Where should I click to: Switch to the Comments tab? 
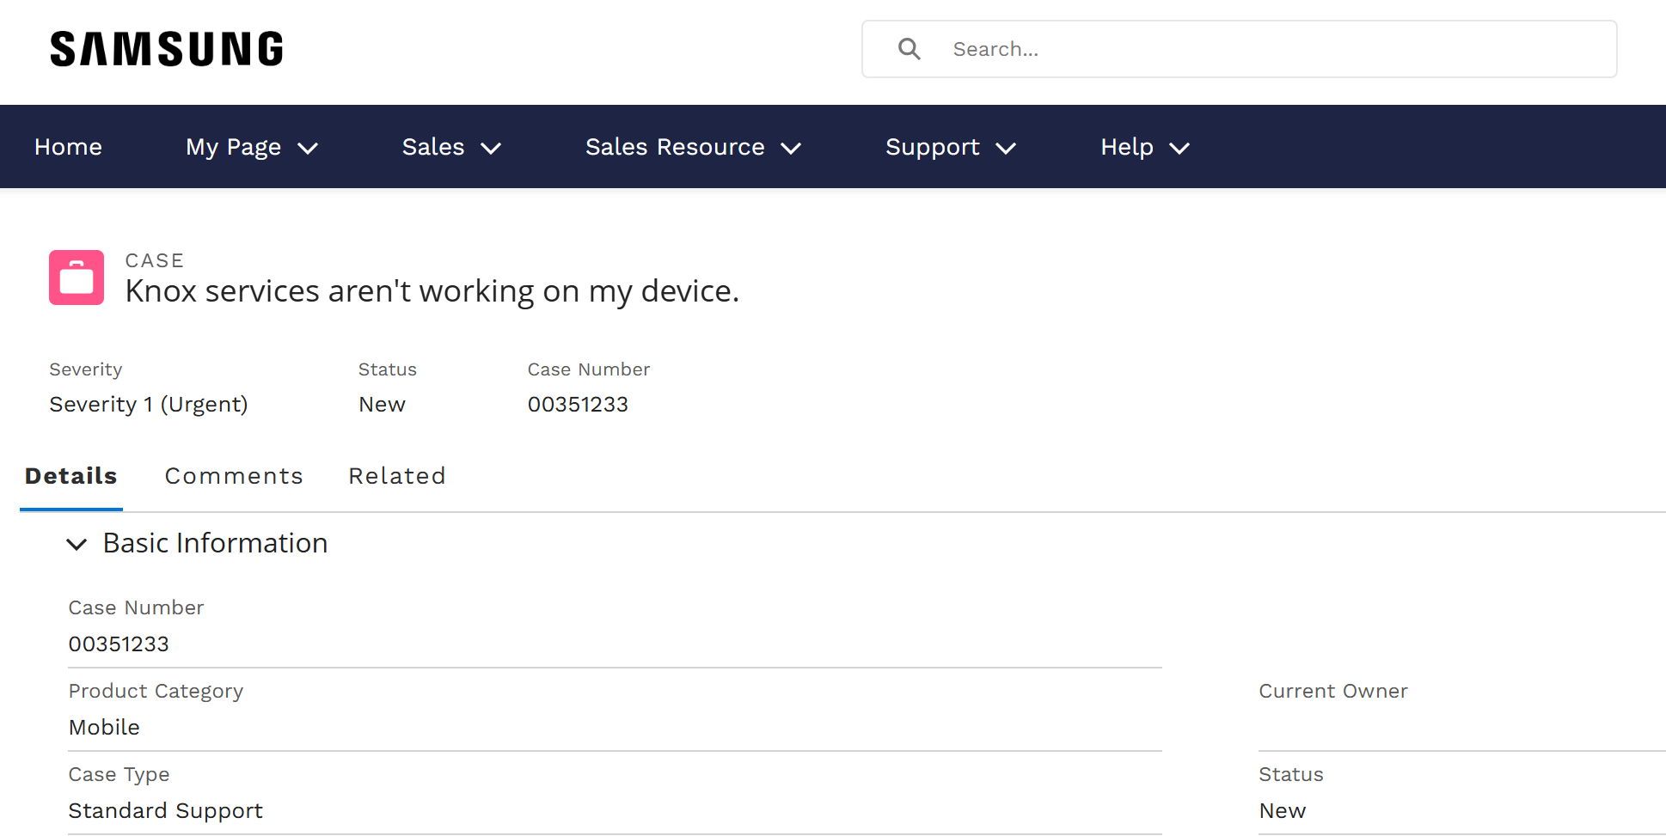tap(234, 476)
